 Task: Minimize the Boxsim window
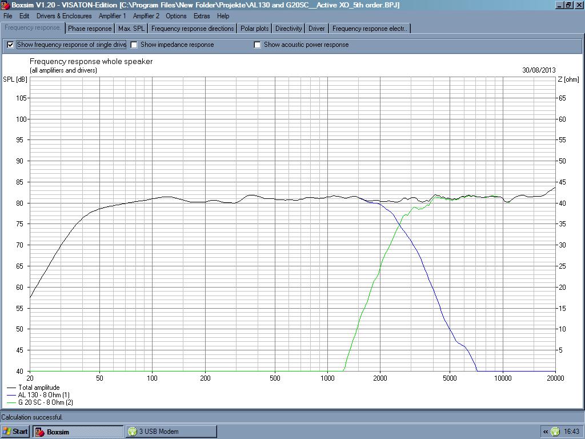coord(560,5)
